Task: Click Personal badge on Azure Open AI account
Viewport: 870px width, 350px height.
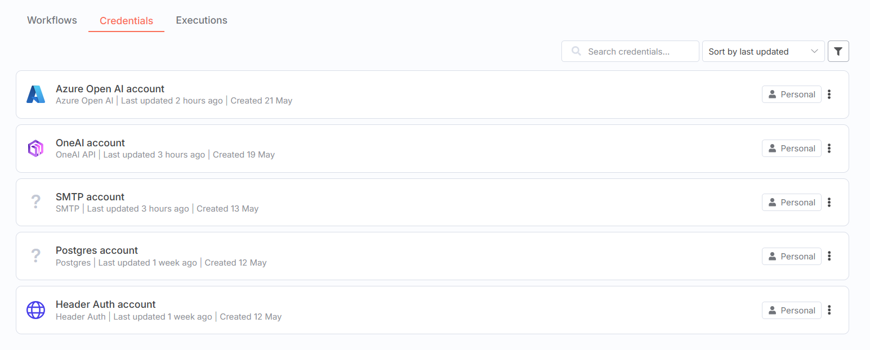Action: click(x=791, y=95)
